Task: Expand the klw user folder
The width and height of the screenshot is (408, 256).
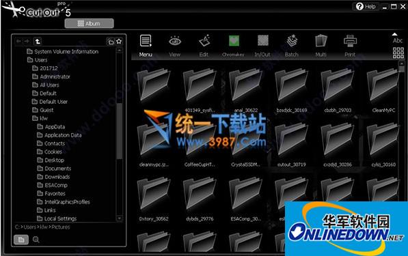Action: 40,118
